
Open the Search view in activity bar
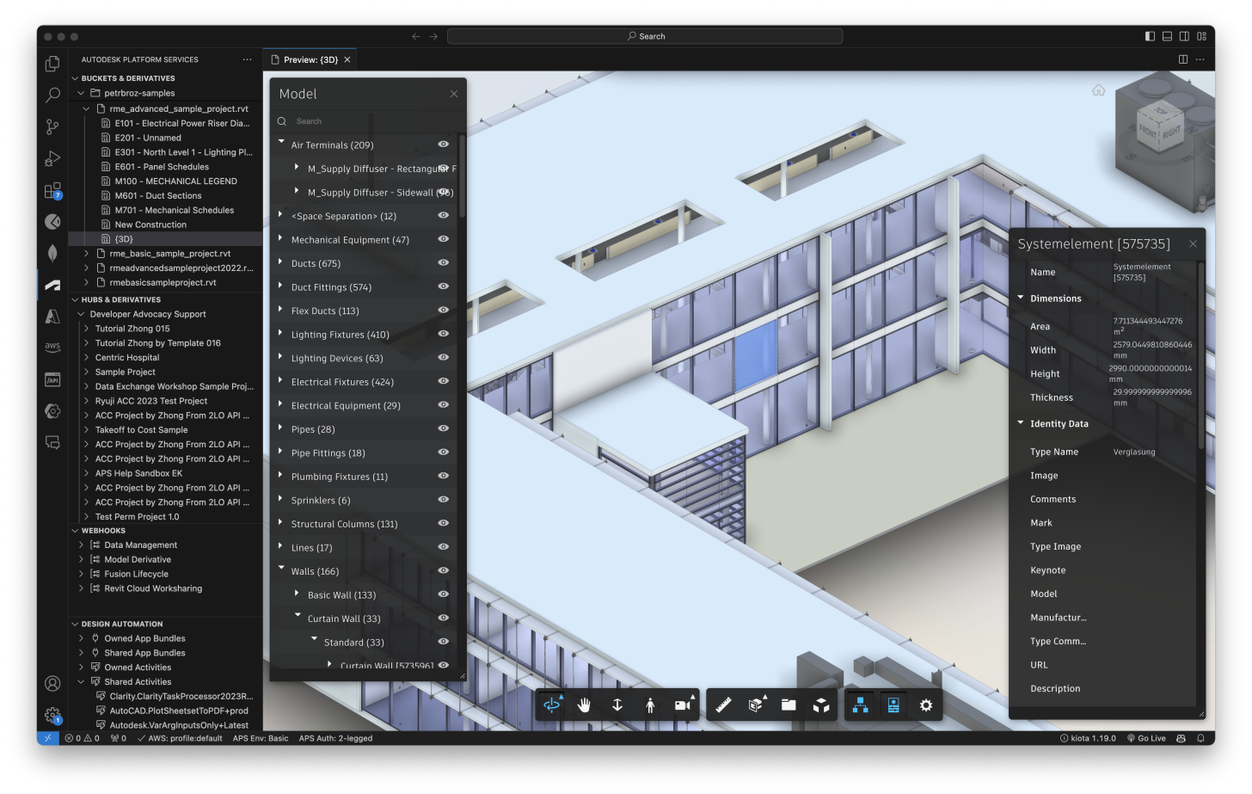point(52,95)
